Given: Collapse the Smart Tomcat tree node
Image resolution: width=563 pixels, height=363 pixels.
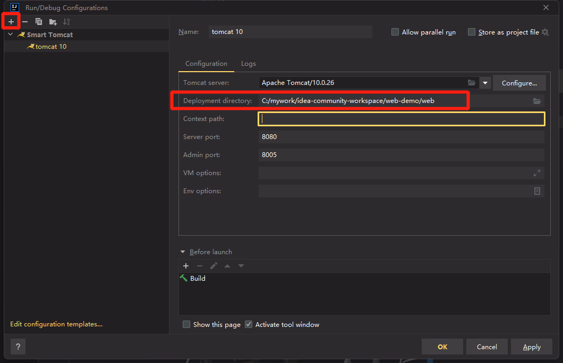Looking at the screenshot, I should pos(11,34).
